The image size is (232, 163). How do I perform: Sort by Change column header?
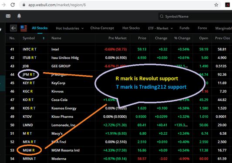pyautogui.click(x=161, y=38)
